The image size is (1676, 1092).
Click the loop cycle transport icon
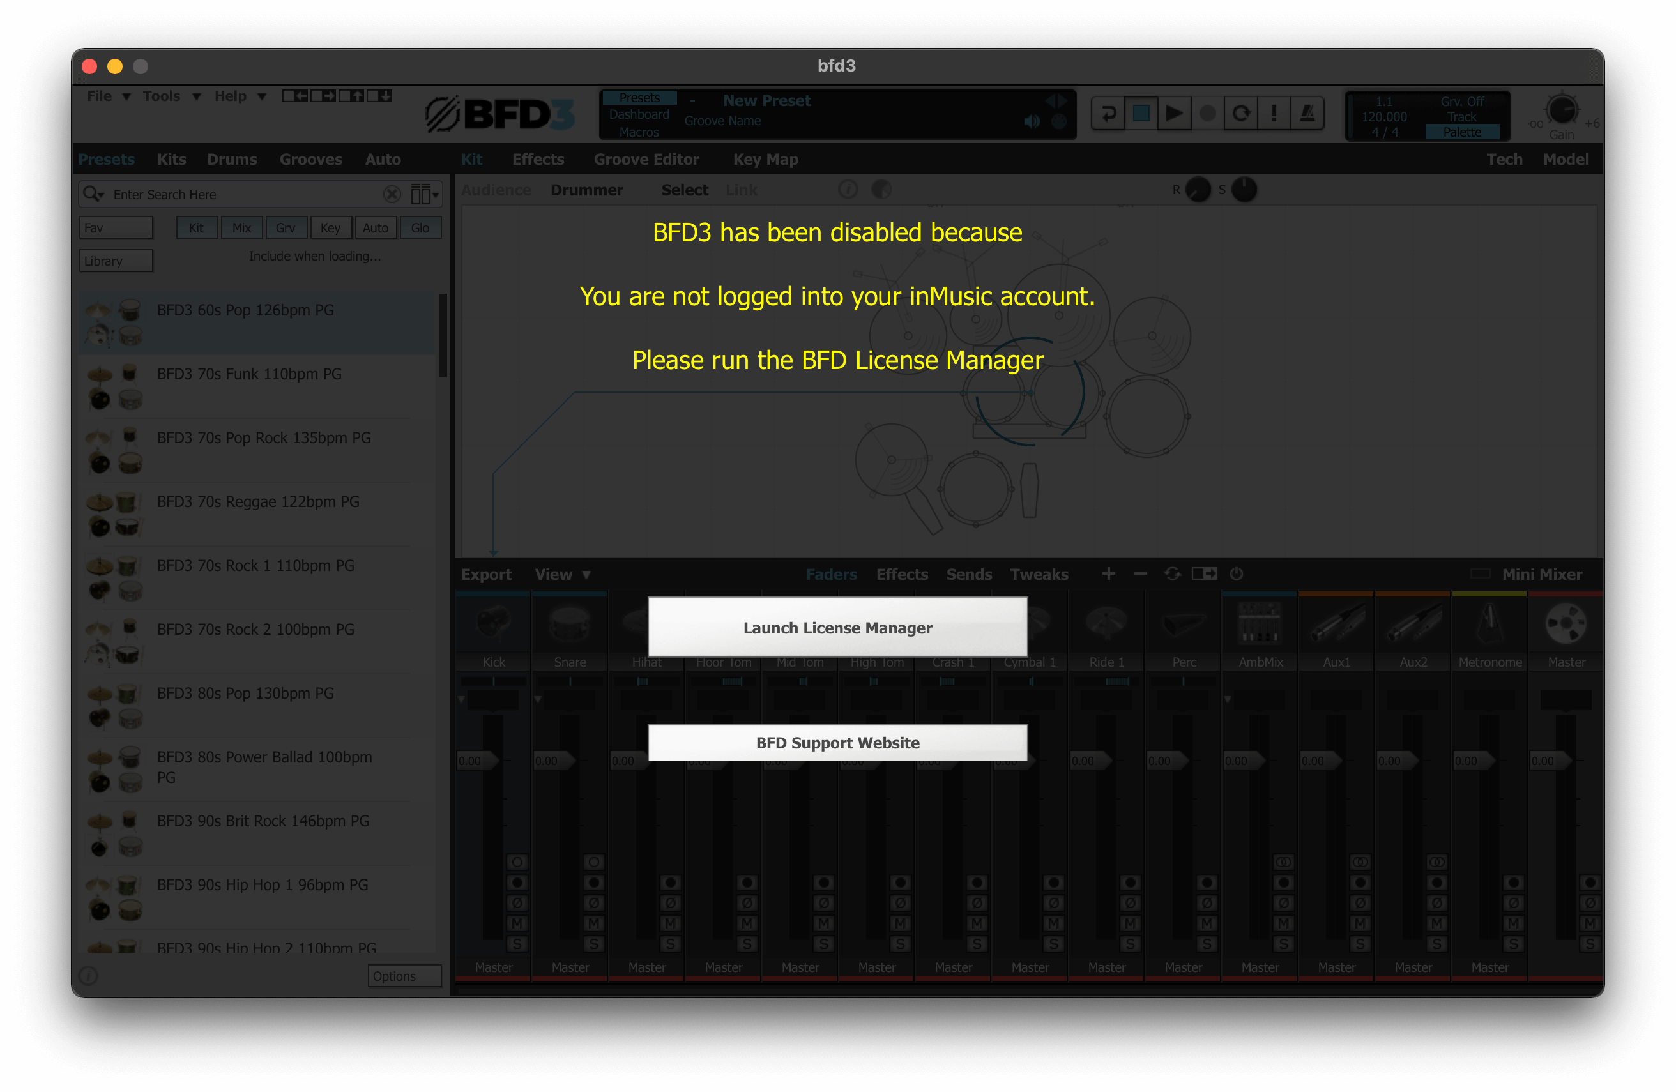[1241, 114]
